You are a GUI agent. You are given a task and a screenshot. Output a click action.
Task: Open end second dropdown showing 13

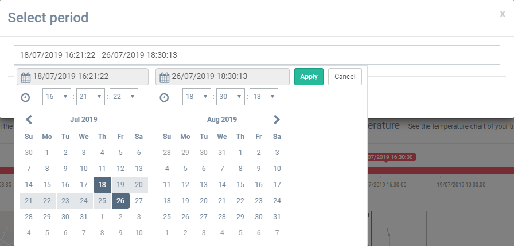pos(264,97)
